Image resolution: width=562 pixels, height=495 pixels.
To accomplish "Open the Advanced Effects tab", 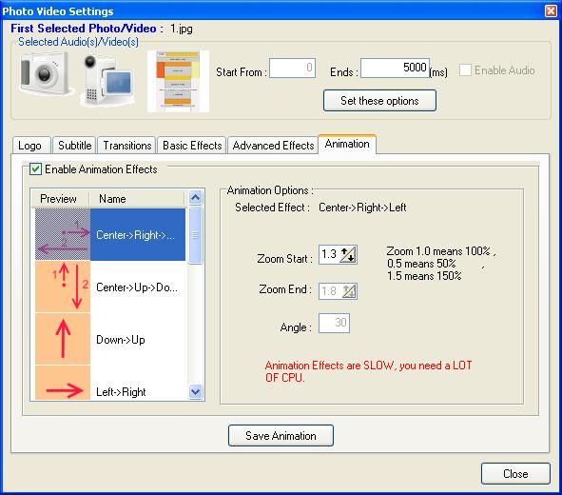I will click(x=273, y=146).
